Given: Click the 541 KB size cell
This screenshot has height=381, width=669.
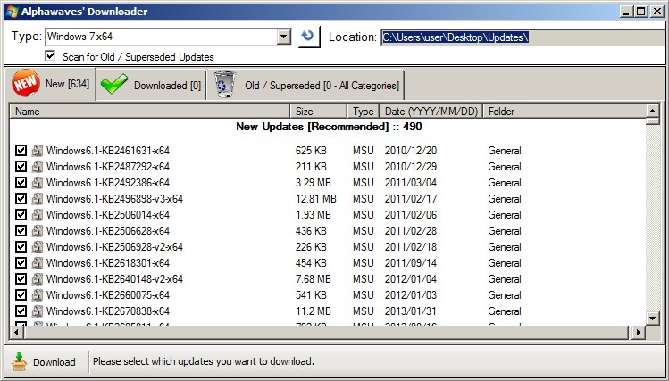Looking at the screenshot, I should pyautogui.click(x=311, y=295).
